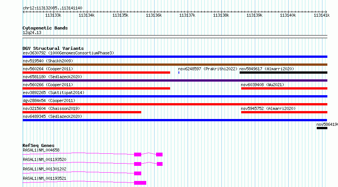Open gene label RASAL1|NM_001193520
This screenshot has width=338, height=187.
(x=44, y=159)
